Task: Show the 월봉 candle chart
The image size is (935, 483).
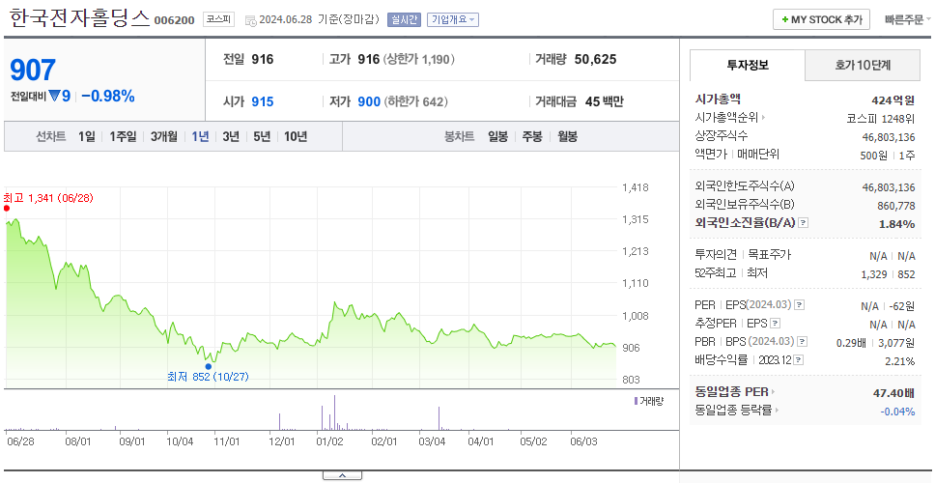Action: (568, 136)
